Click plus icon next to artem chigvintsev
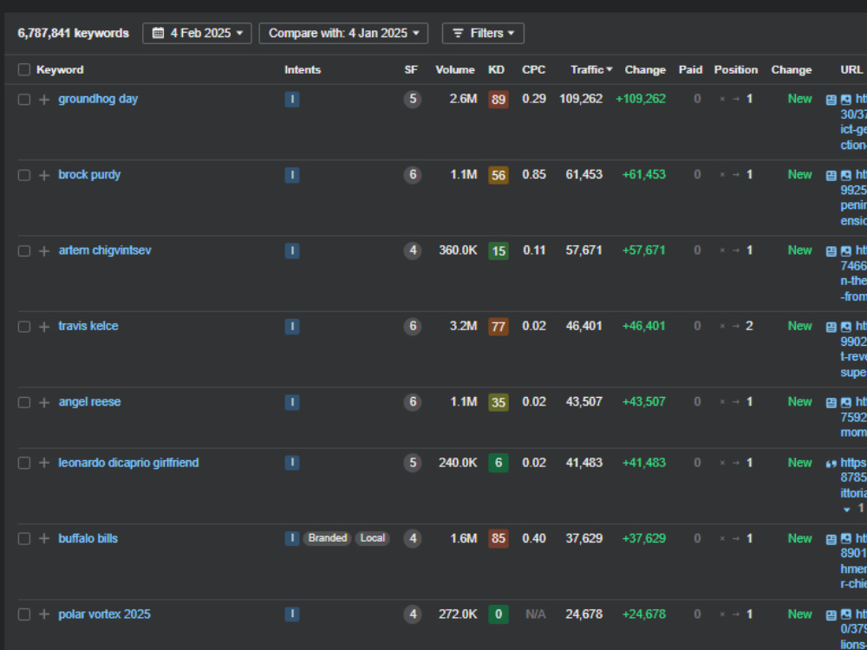Image resolution: width=867 pixels, height=650 pixels. 44,251
